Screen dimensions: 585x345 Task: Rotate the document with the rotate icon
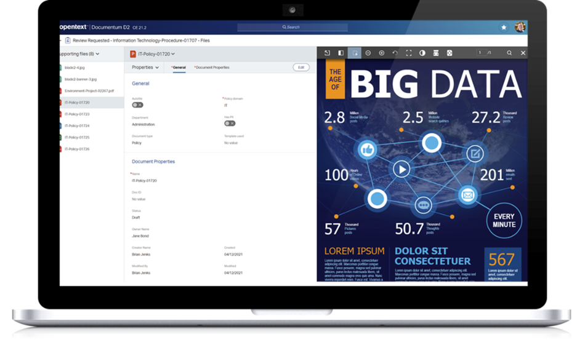click(x=395, y=53)
